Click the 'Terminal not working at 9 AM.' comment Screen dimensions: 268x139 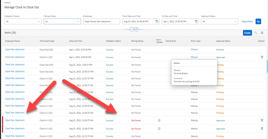(187, 82)
